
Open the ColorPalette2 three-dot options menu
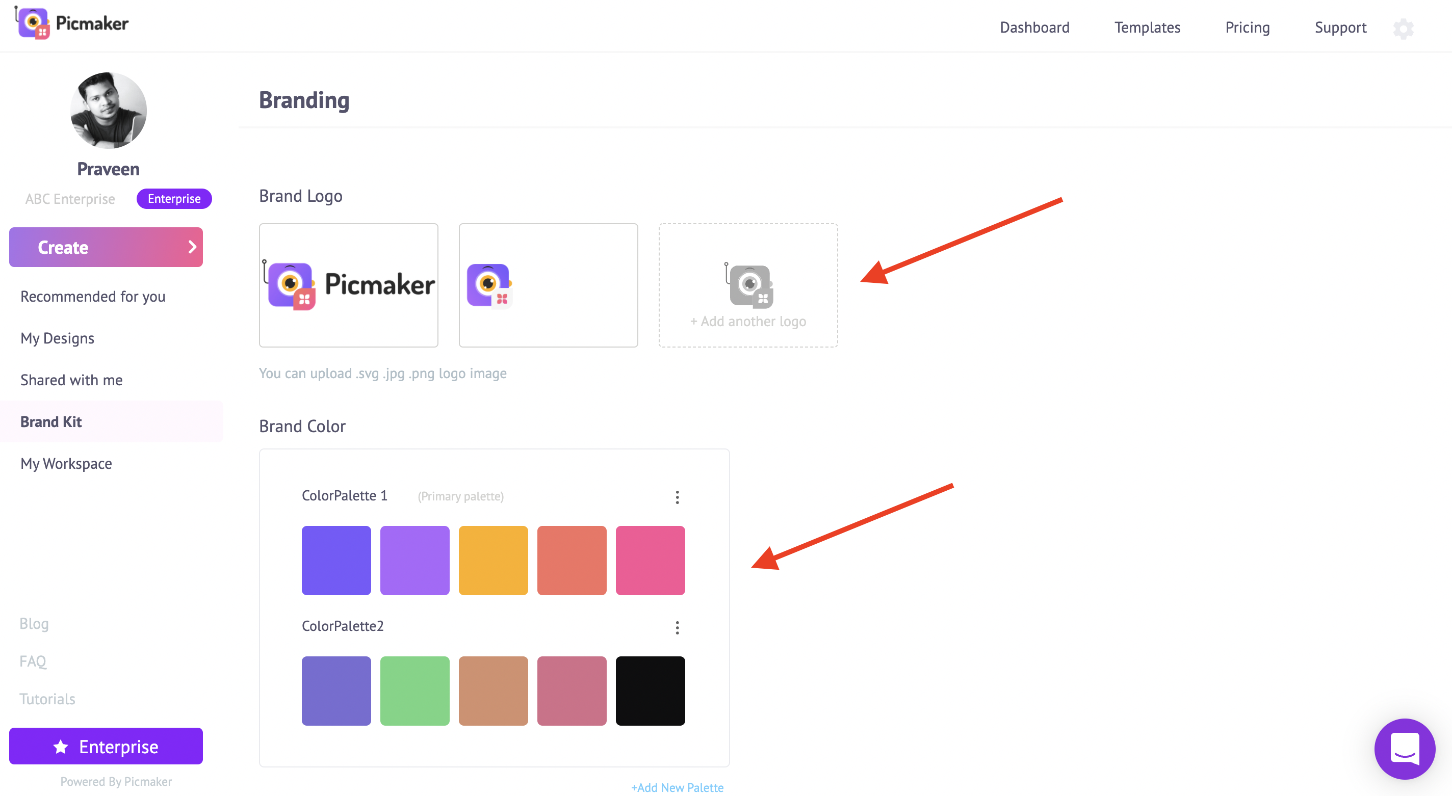pyautogui.click(x=677, y=627)
